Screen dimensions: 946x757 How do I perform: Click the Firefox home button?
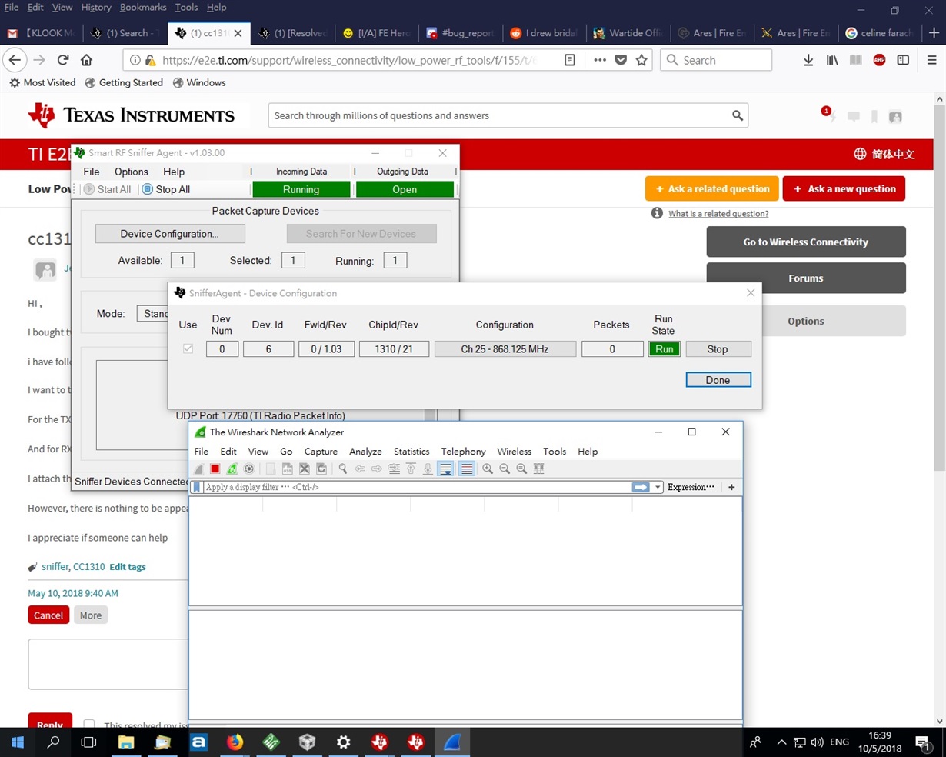[86, 60]
